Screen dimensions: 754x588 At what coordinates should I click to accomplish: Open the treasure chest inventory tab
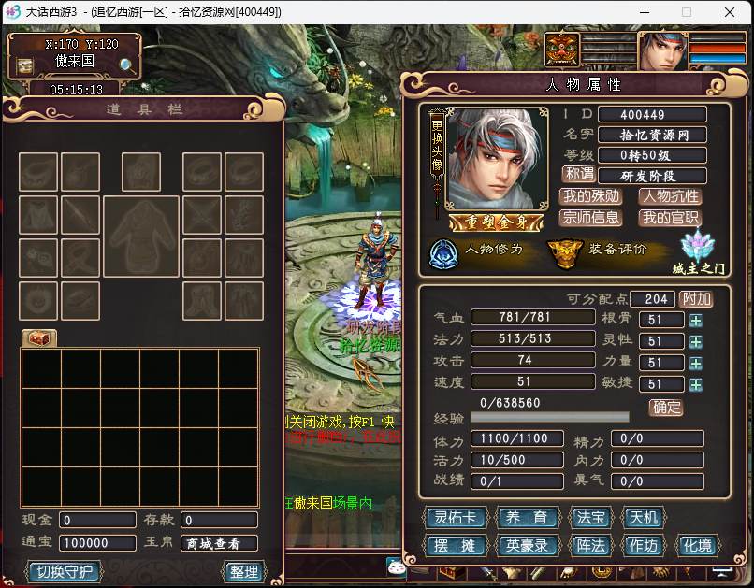[39, 338]
